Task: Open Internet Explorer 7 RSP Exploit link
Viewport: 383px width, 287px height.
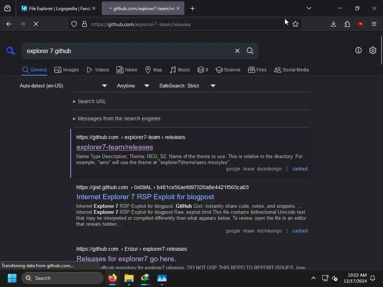Action: (145, 197)
